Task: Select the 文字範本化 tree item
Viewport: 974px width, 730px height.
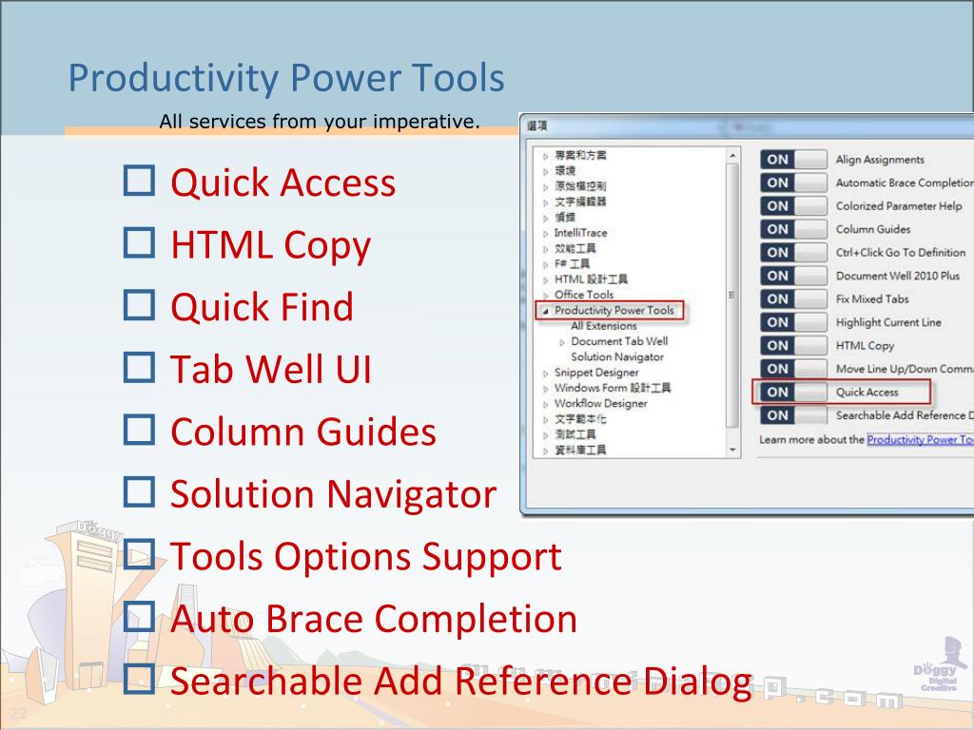Action: tap(580, 419)
